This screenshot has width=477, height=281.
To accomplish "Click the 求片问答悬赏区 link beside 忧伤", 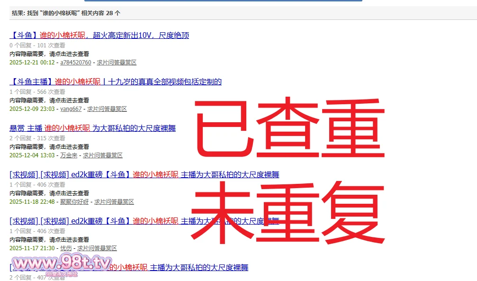I will tap(97, 248).
